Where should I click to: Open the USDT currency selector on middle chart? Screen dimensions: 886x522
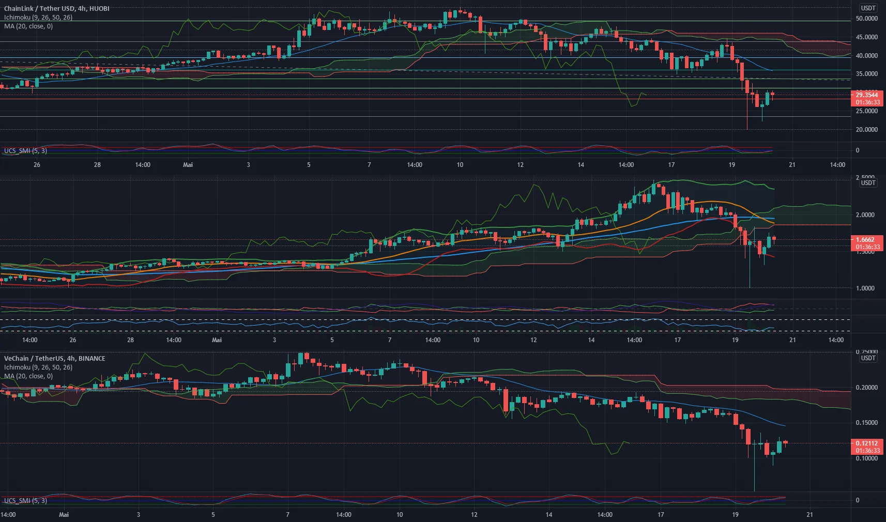pos(868,183)
